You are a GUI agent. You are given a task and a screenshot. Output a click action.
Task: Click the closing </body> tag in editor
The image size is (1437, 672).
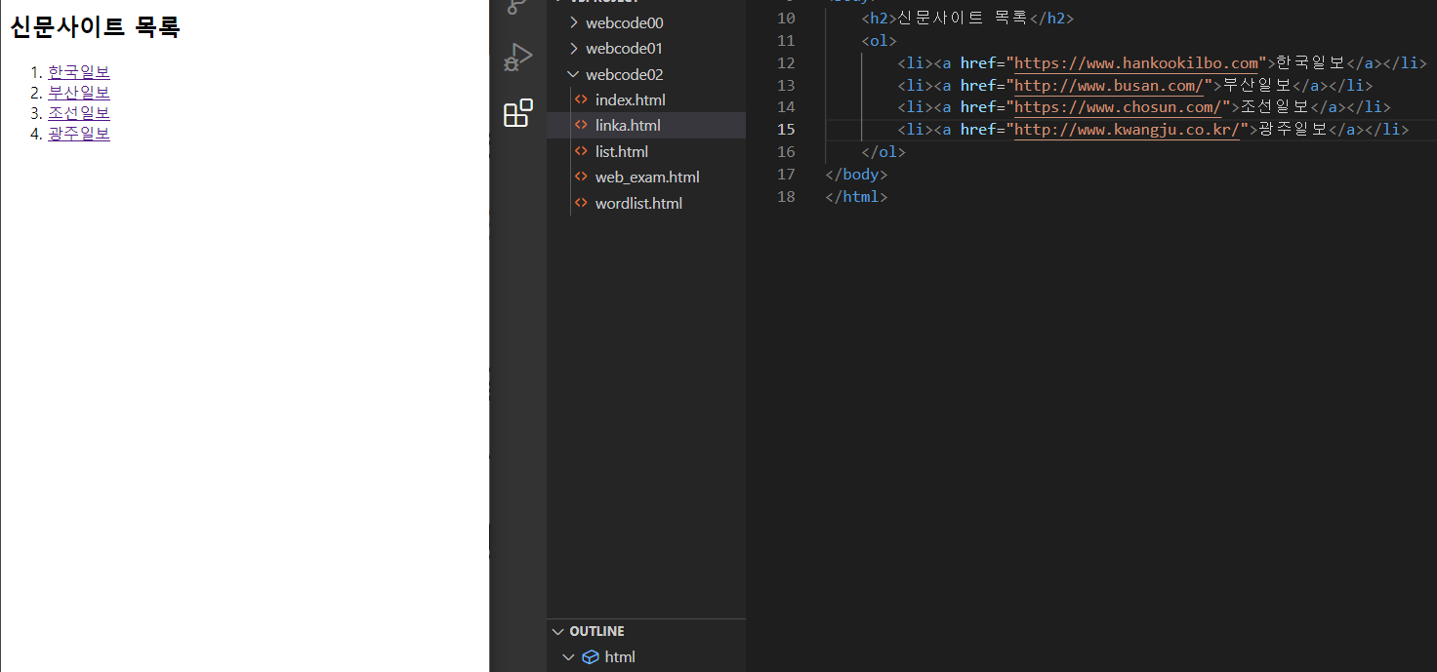(x=856, y=175)
